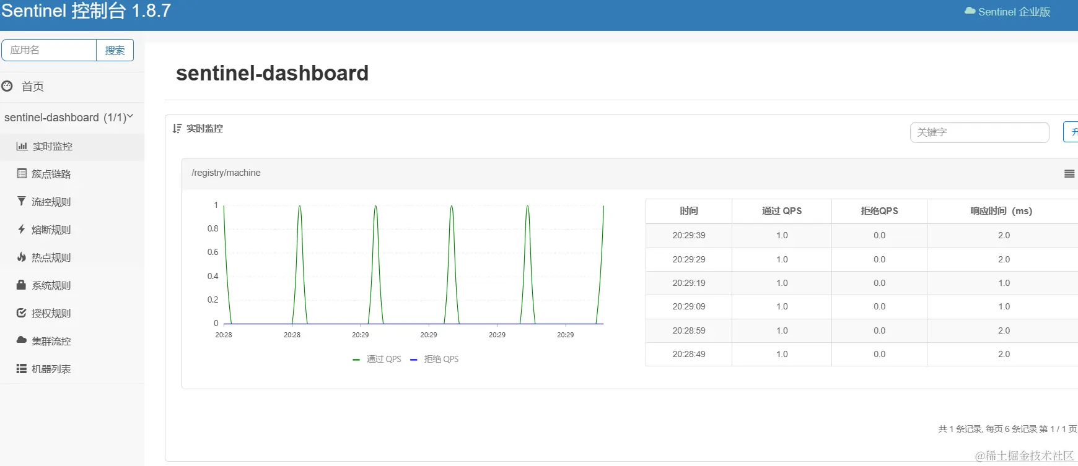Focus the 应用名 search input

tap(49, 50)
